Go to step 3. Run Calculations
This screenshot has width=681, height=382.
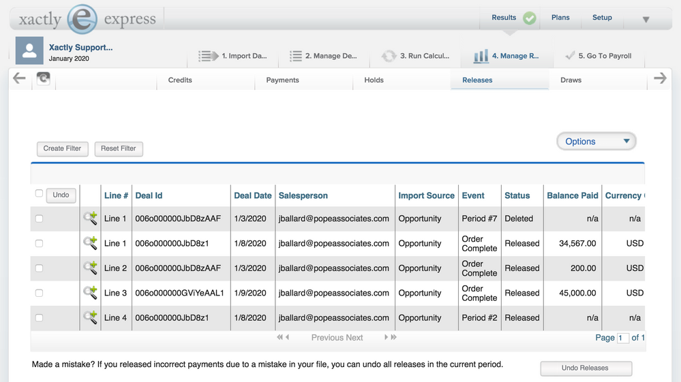[425, 56]
